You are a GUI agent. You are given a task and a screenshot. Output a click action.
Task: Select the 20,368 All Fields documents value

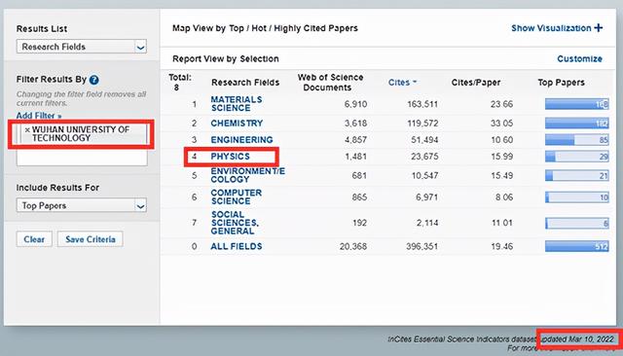click(352, 246)
